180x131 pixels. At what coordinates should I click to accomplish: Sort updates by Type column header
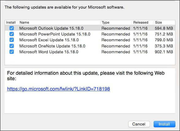click(x=116, y=22)
